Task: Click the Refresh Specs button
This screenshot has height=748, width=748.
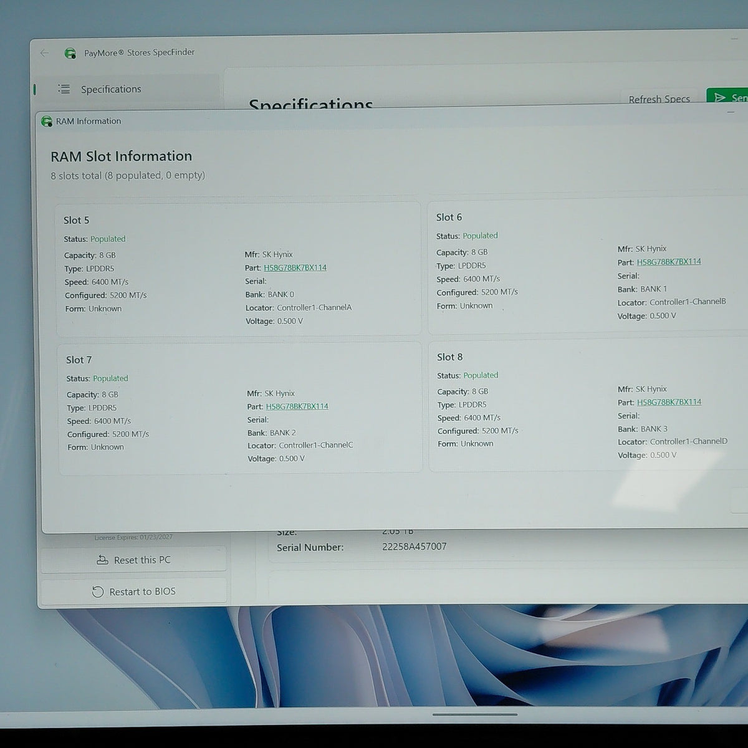Action: point(659,99)
